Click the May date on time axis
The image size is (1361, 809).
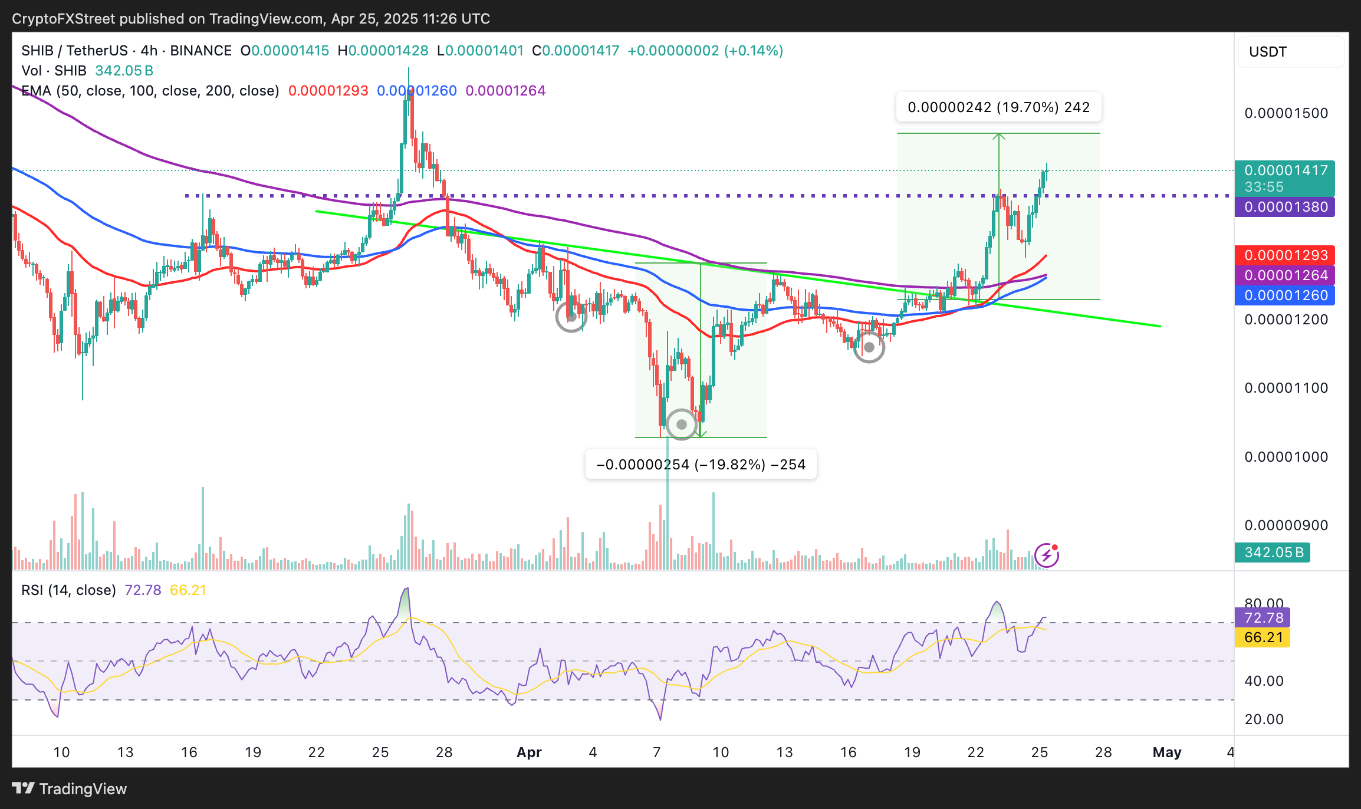1167,752
